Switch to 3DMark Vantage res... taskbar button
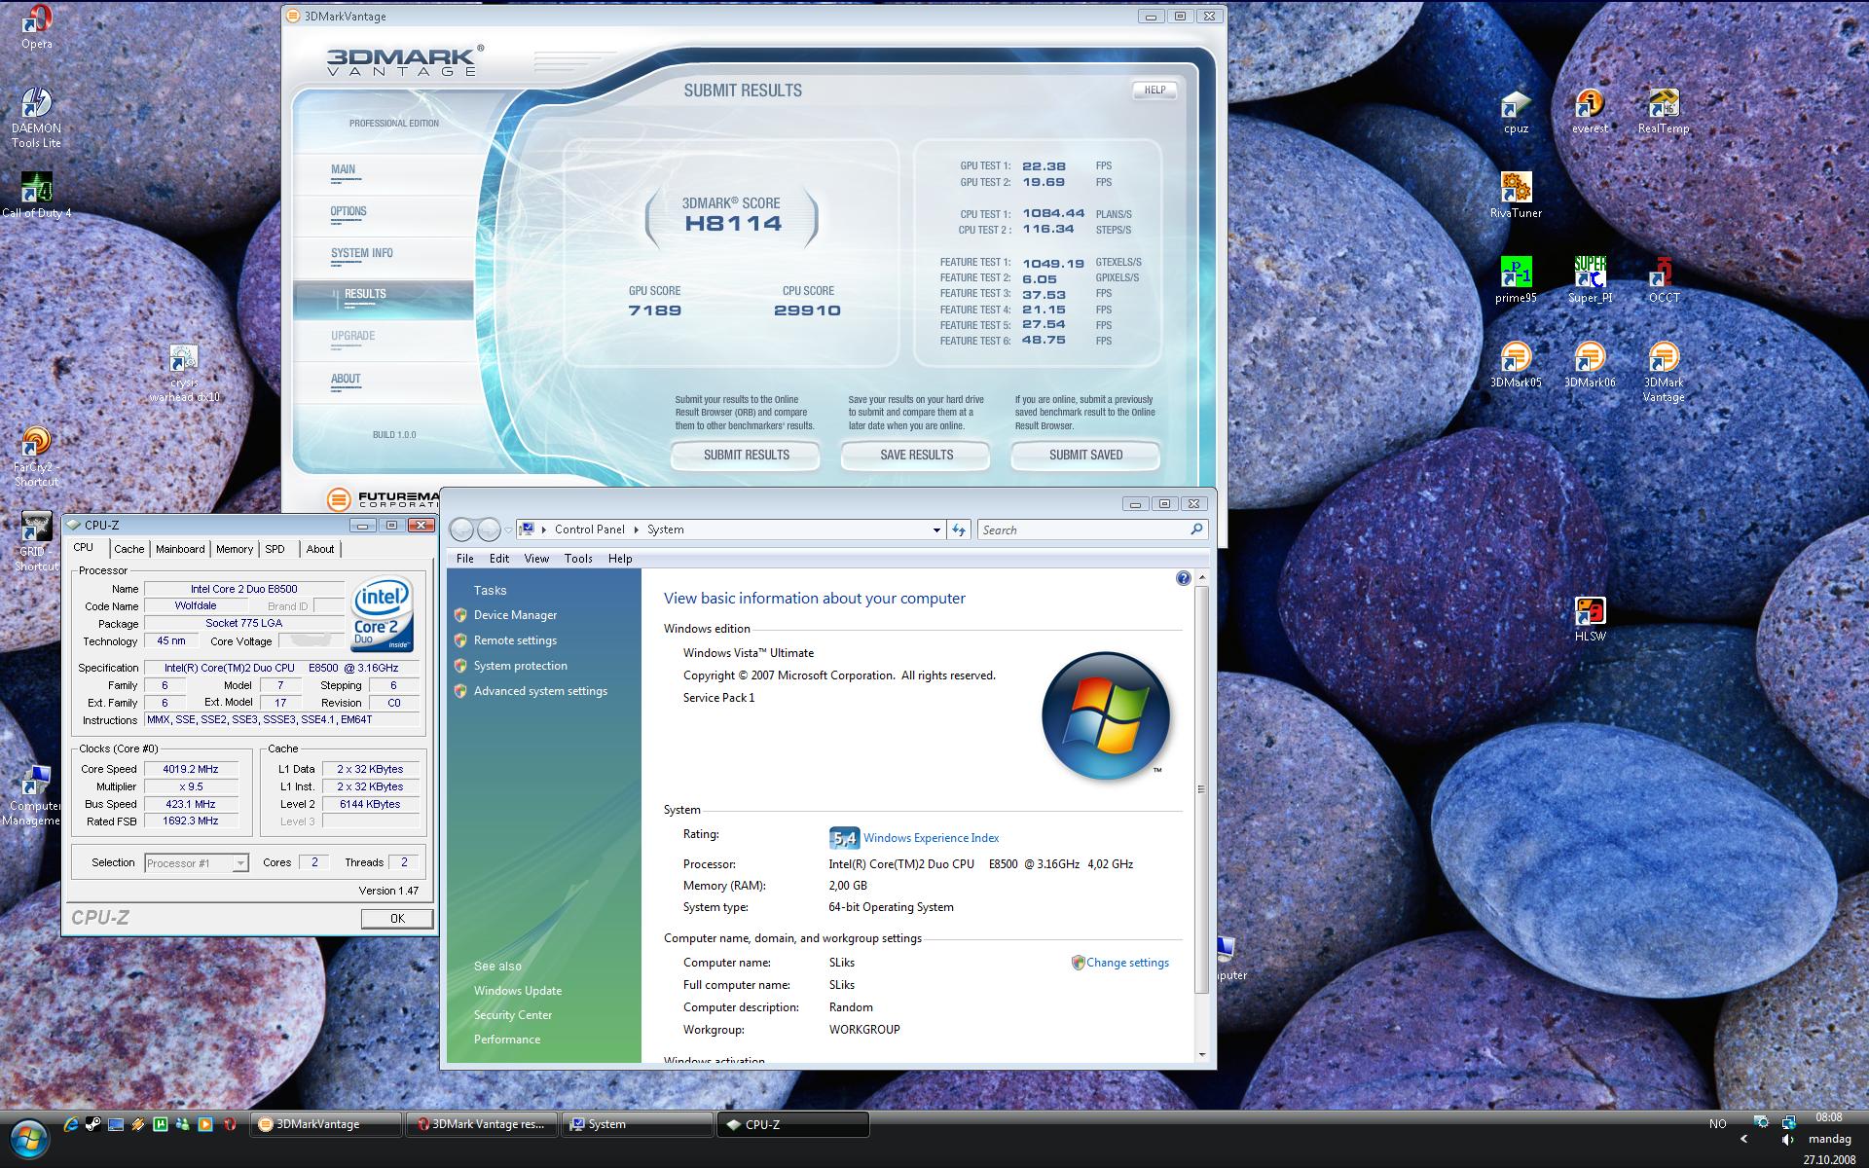Viewport: 1869px width, 1168px height. (x=482, y=1124)
